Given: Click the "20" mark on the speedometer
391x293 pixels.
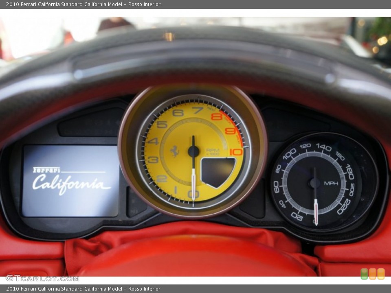Looking at the screenshot, I should click(x=297, y=216).
